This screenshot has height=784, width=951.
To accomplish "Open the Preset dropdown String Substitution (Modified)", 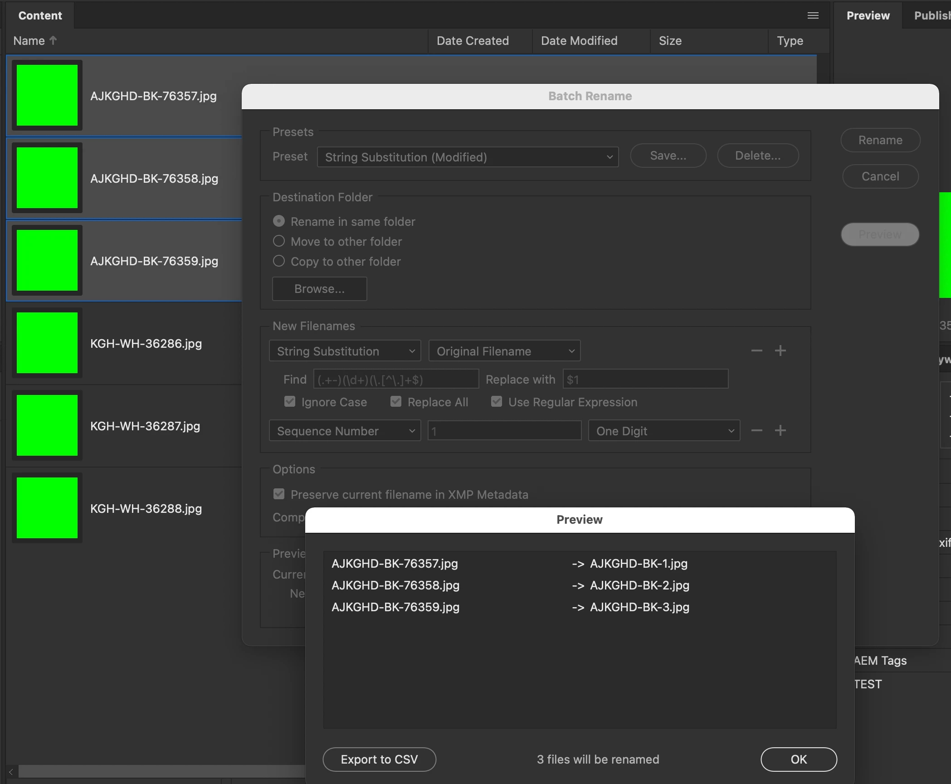I will tap(468, 157).
